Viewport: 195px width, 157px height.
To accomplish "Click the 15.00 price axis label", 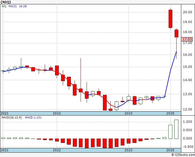I will 188,67.
